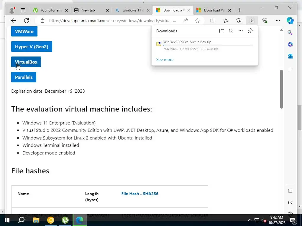Open File Explorer from taskbar
The height and width of the screenshot is (226, 302).
(x=36, y=220)
